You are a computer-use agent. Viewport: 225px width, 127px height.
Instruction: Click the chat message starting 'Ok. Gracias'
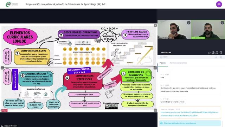(x=188, y=90)
